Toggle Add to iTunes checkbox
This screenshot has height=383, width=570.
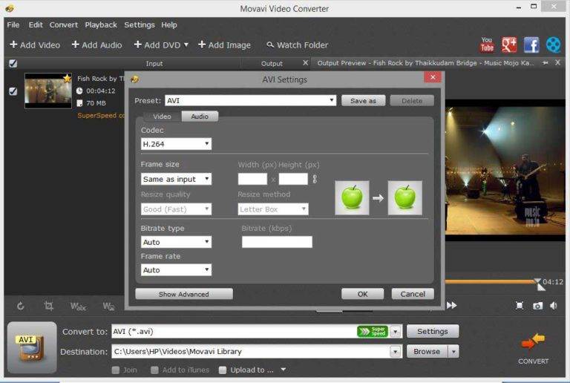point(154,370)
